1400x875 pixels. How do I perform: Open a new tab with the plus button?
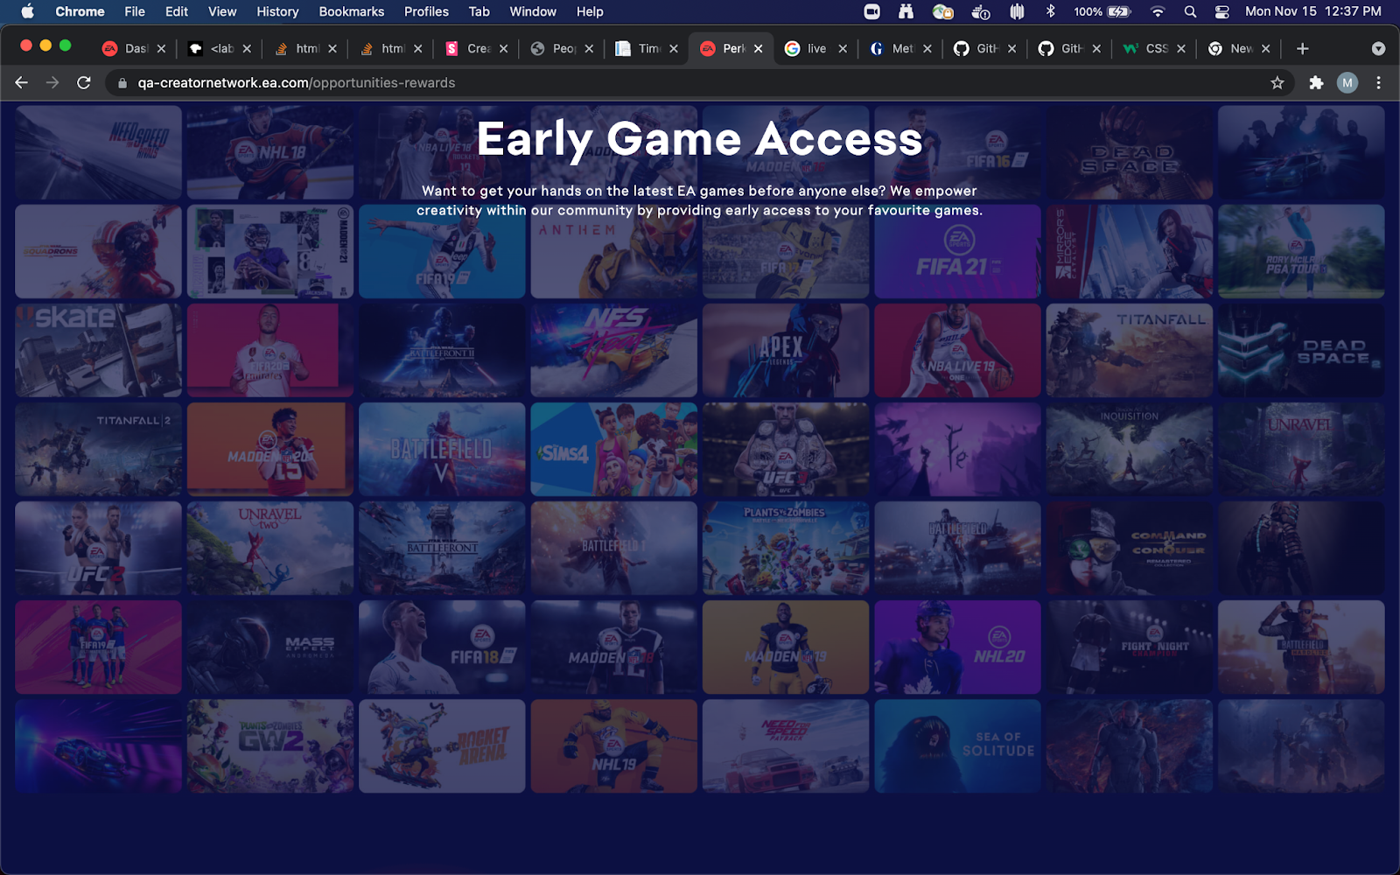pyautogui.click(x=1302, y=49)
